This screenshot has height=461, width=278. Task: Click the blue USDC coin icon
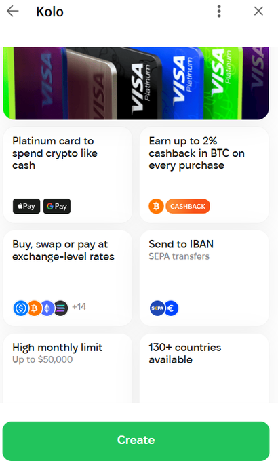20,308
